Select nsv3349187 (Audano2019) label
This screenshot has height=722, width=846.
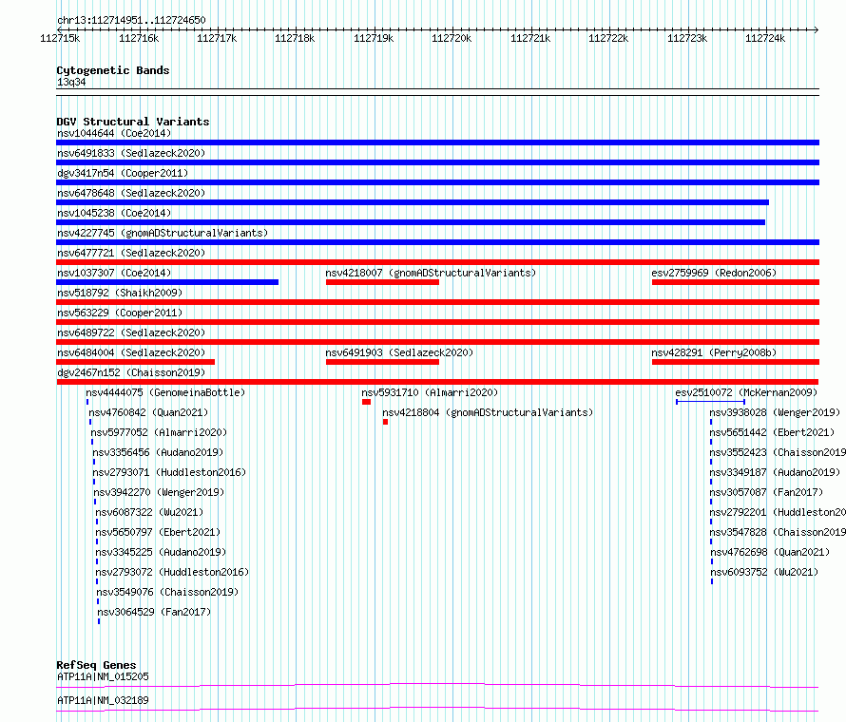point(775,472)
